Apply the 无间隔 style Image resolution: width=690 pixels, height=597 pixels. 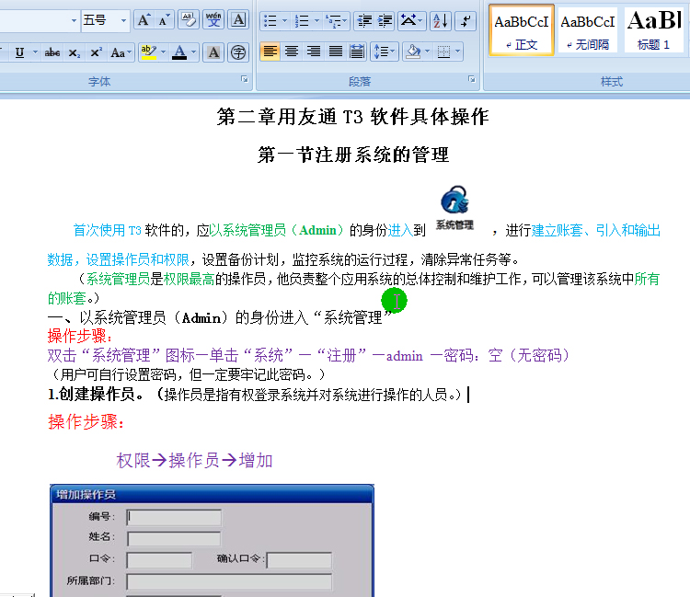pos(588,30)
